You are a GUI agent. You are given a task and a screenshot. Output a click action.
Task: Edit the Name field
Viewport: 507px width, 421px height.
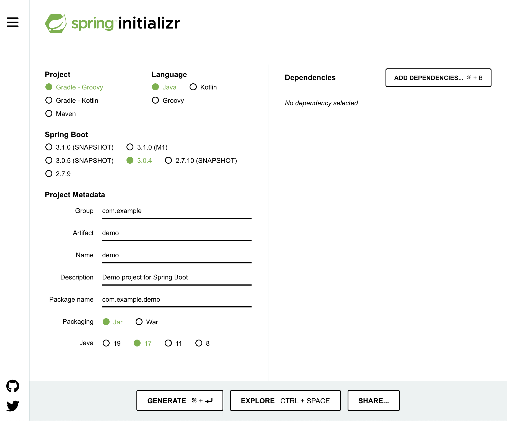(177, 255)
